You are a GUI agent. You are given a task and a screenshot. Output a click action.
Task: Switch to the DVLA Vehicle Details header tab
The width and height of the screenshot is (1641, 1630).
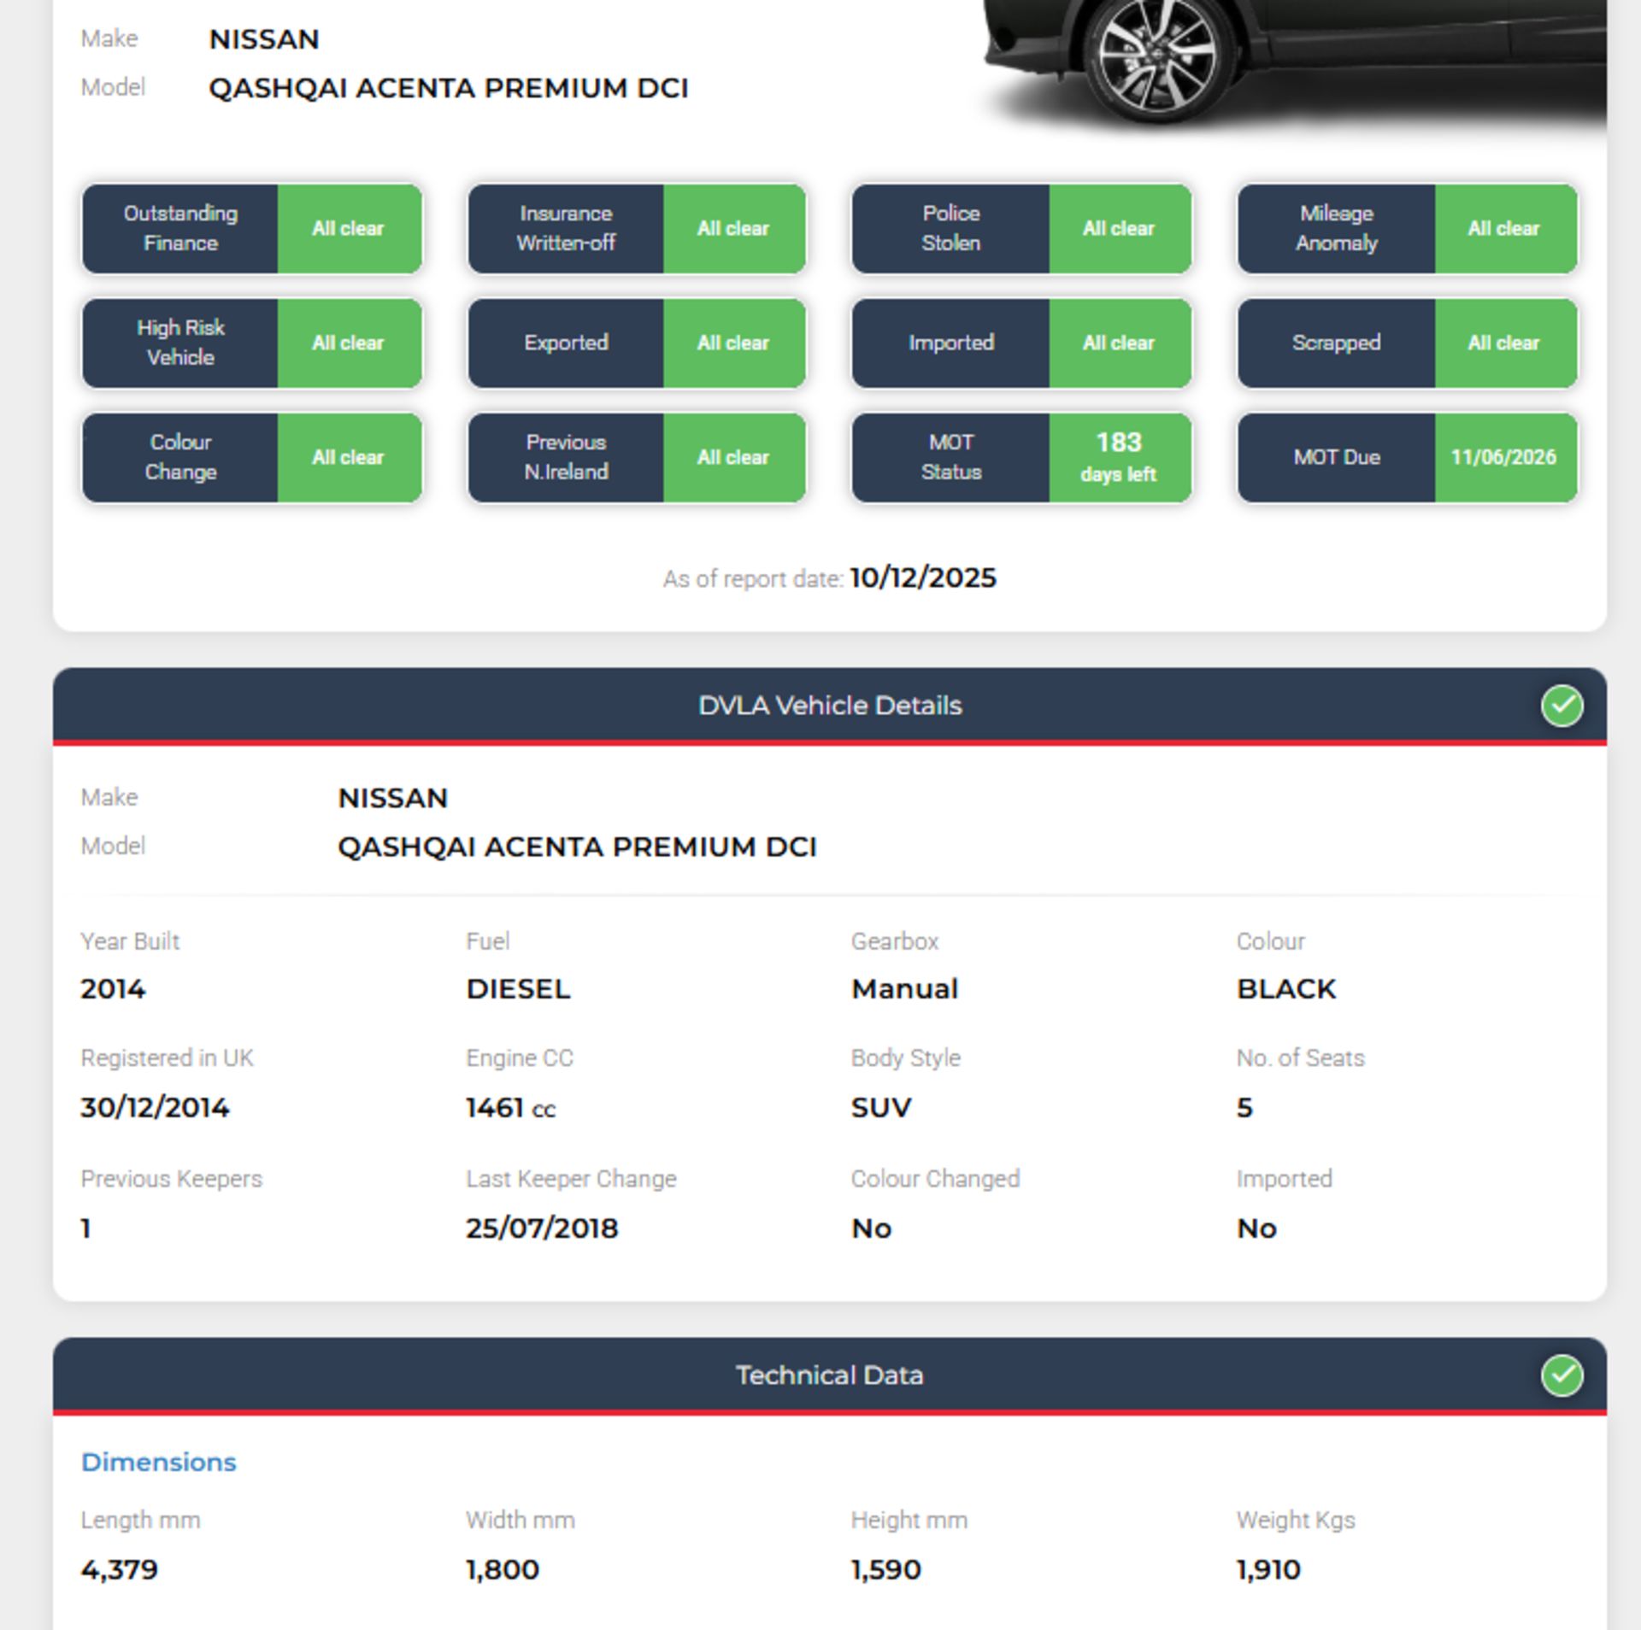(829, 705)
